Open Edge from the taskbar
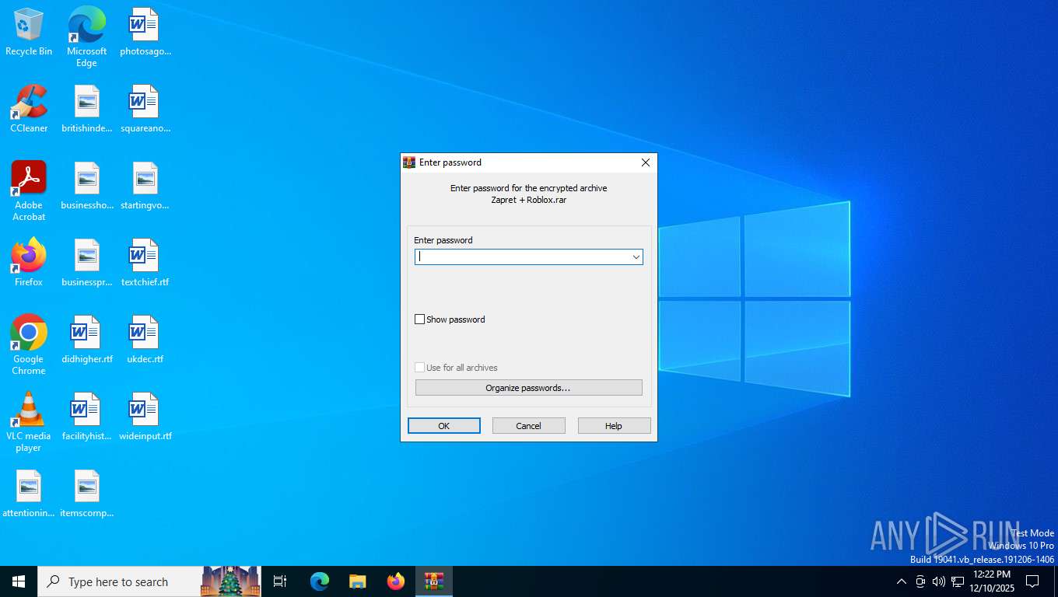 (320, 581)
